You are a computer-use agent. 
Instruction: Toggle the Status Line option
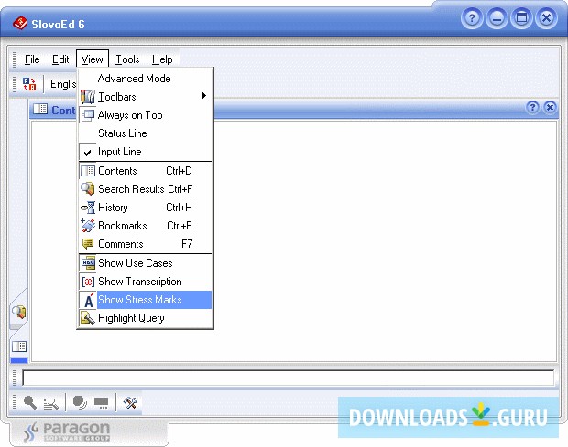click(x=146, y=133)
